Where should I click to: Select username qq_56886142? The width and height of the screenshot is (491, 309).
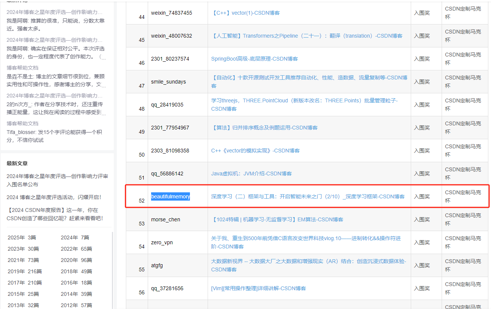coord(167,174)
